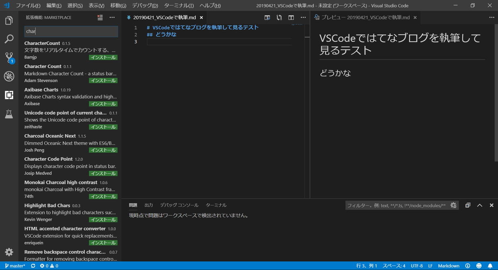Viewport: 498px width, 270px height.
Task: Open the 表示 menu
Action: pos(96,6)
